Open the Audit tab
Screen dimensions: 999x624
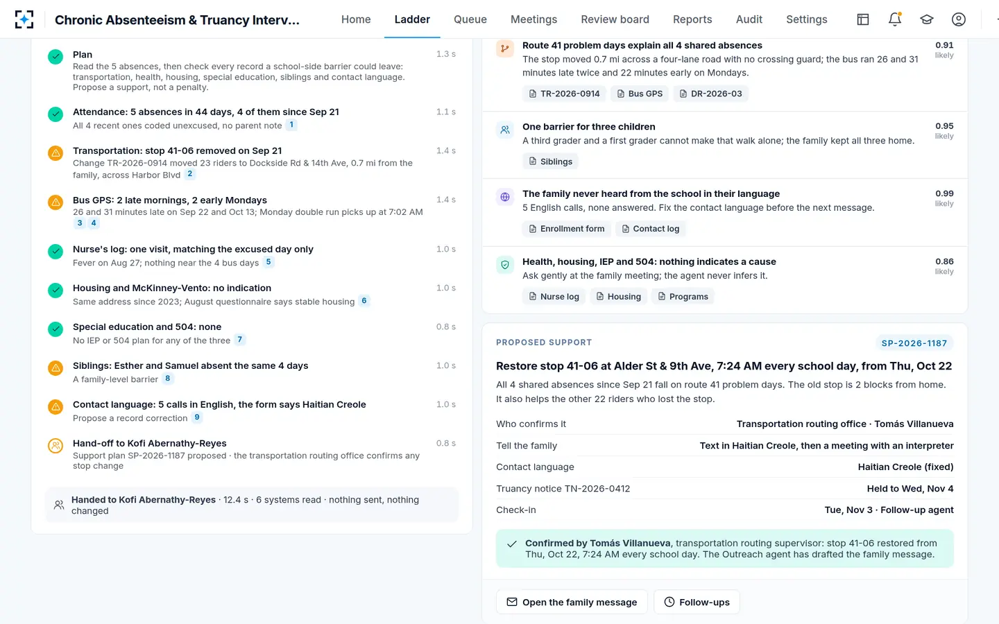pyautogui.click(x=749, y=19)
